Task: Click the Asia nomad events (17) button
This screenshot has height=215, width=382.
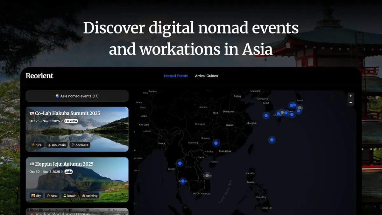Action: pos(77,96)
